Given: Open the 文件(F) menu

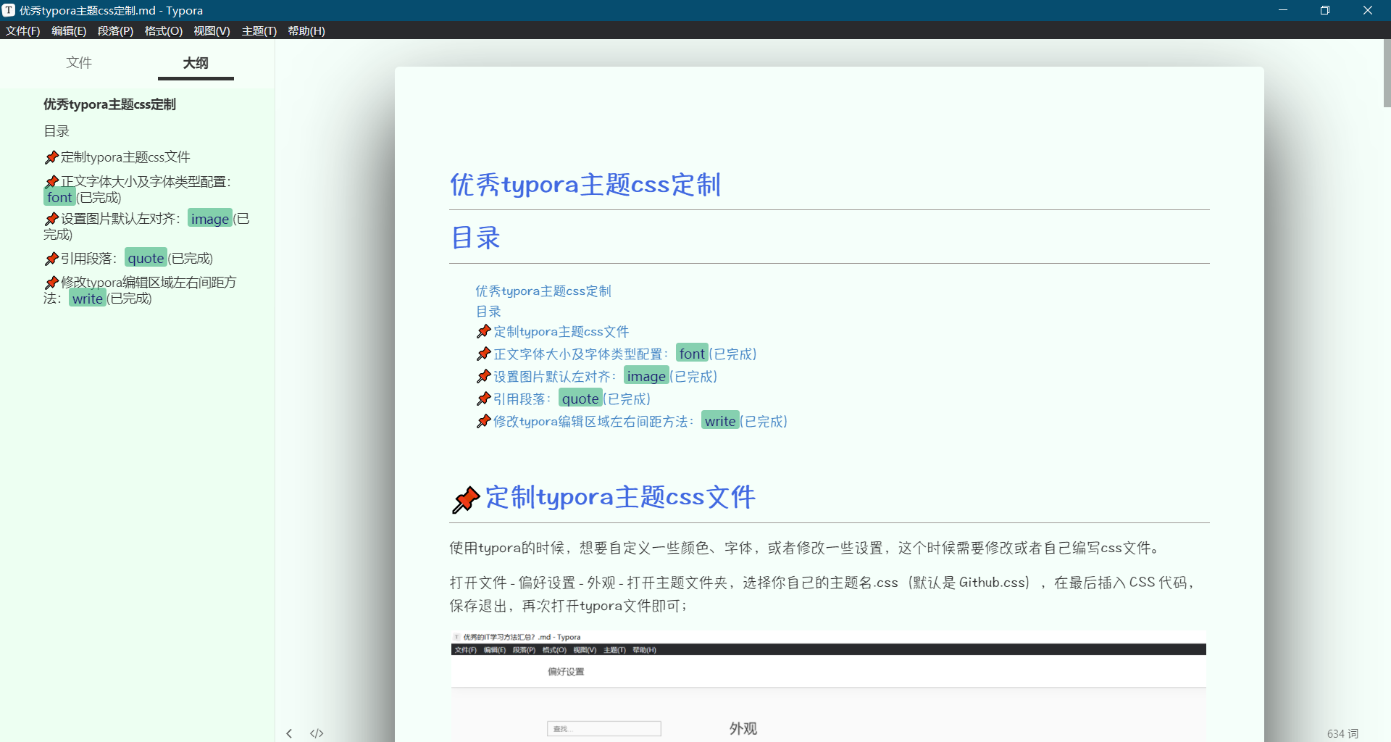Looking at the screenshot, I should pyautogui.click(x=23, y=30).
